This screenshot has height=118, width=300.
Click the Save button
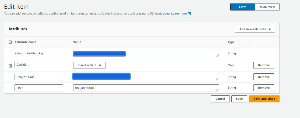(x=239, y=99)
